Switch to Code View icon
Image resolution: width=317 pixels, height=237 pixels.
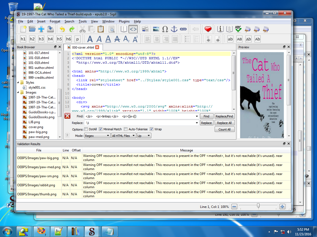coord(133,29)
